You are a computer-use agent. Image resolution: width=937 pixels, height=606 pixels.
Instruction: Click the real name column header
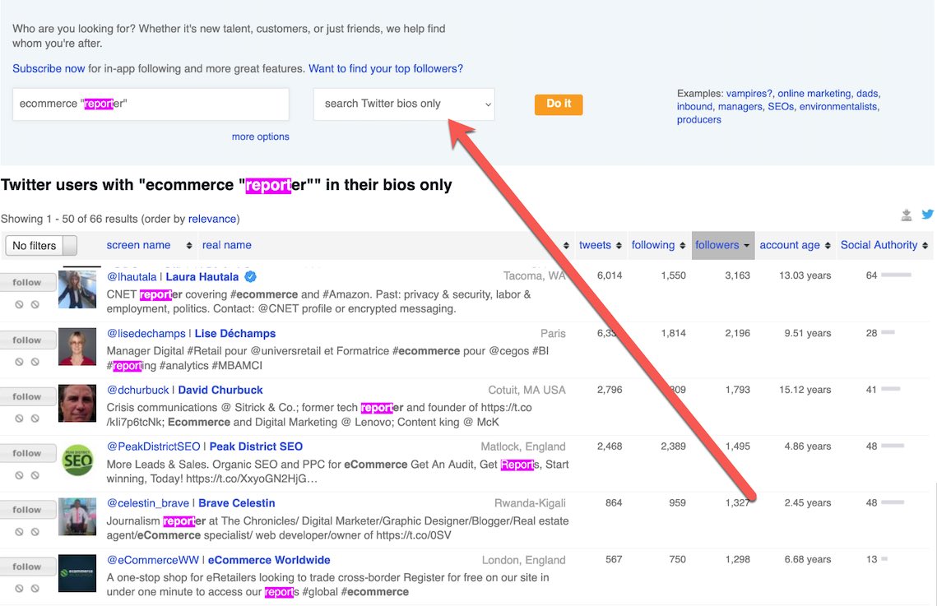pyautogui.click(x=226, y=245)
